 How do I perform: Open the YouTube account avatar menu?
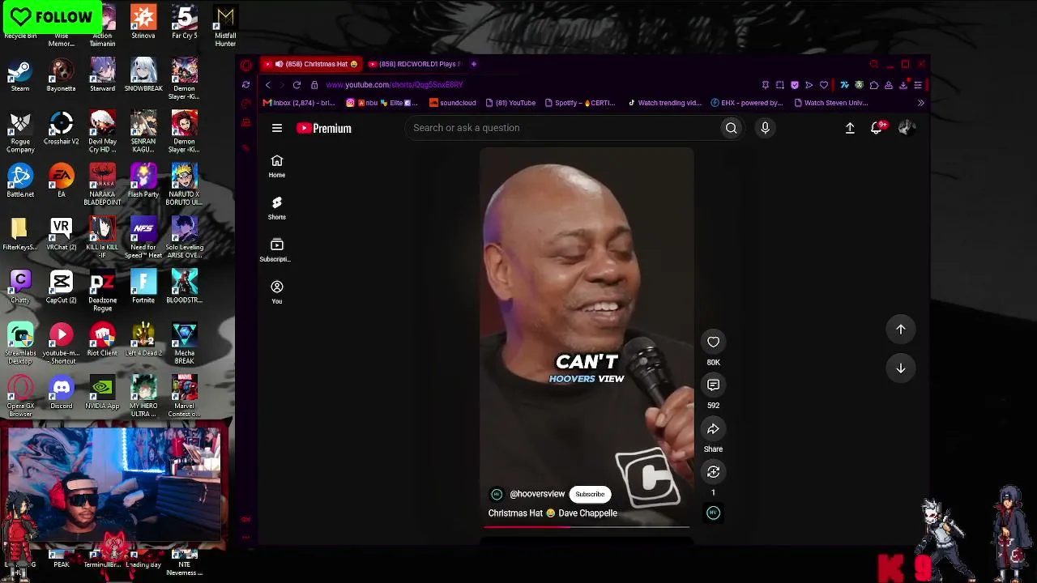click(907, 127)
